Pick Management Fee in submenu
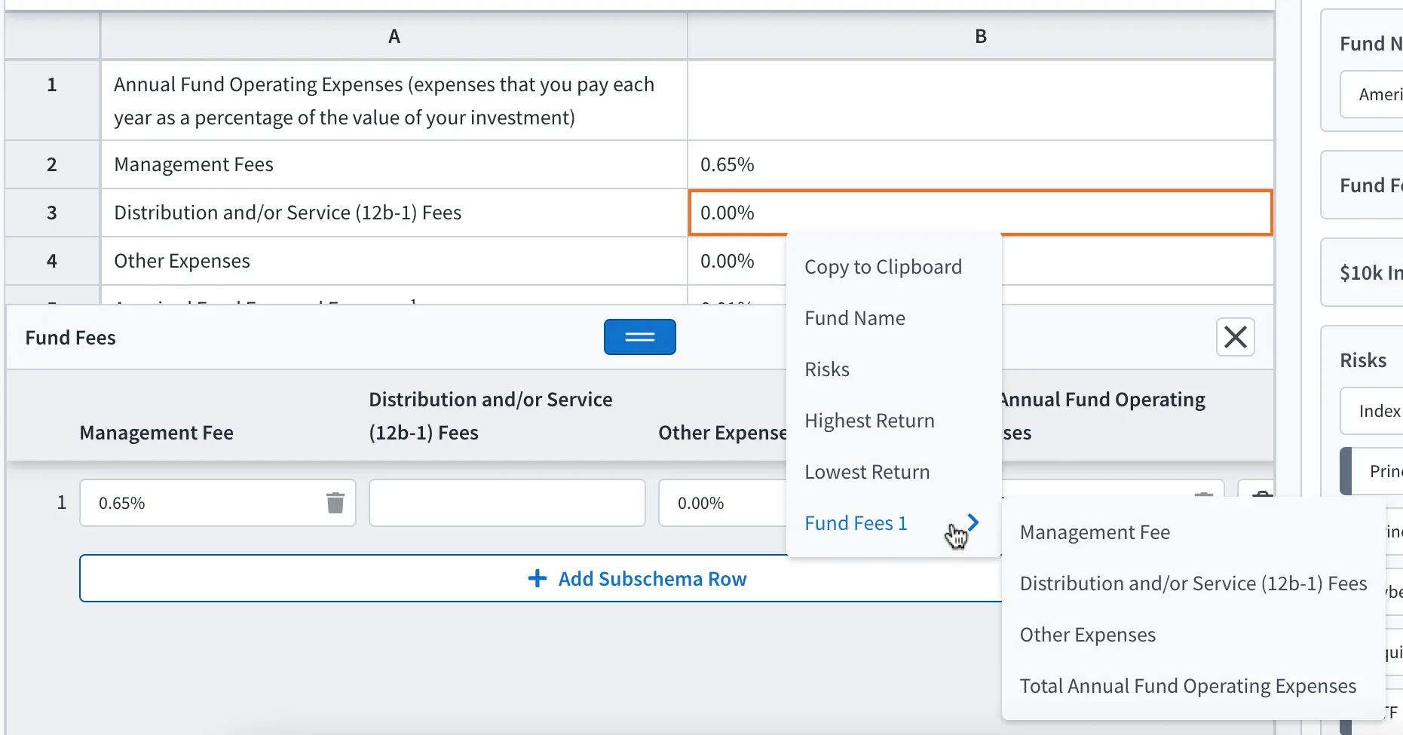Image resolution: width=1403 pixels, height=735 pixels. click(x=1095, y=532)
